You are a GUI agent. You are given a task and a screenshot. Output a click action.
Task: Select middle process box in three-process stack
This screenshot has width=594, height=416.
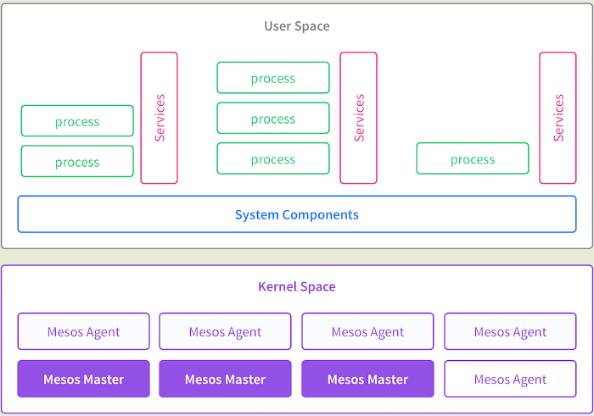(273, 118)
